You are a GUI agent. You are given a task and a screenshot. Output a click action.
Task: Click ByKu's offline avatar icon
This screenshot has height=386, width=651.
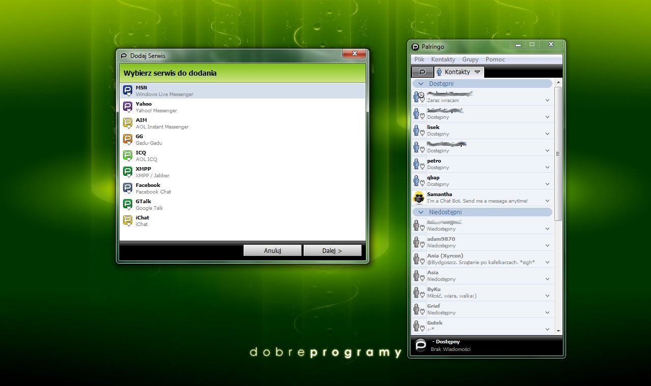pyautogui.click(x=419, y=293)
